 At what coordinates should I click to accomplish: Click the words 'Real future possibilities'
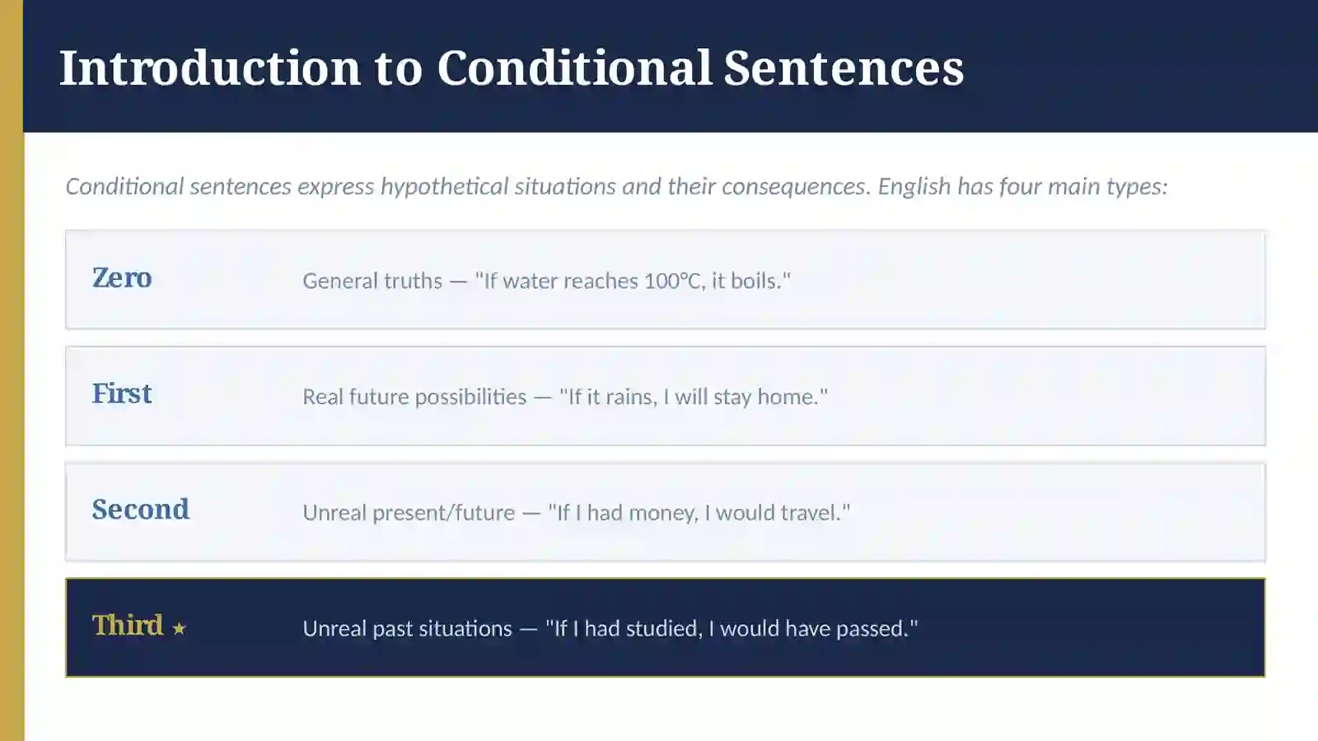pos(414,397)
